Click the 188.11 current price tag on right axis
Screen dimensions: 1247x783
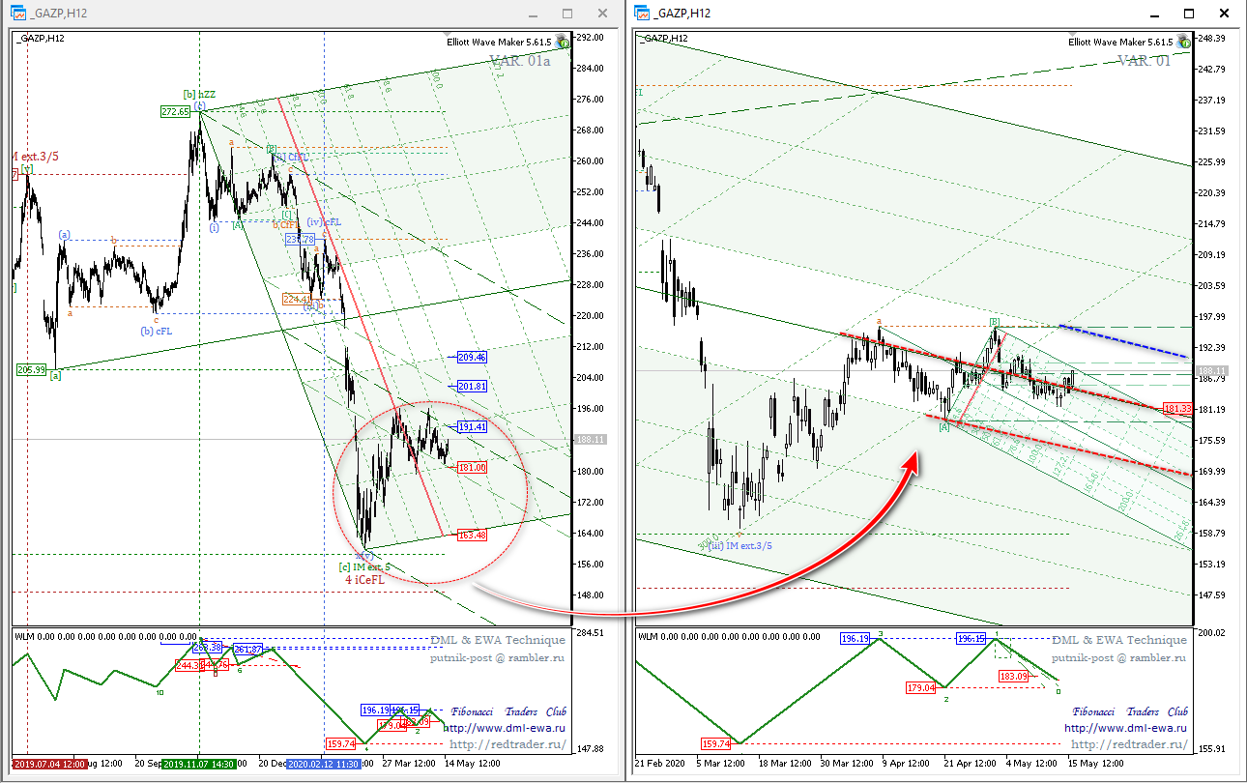point(1212,371)
